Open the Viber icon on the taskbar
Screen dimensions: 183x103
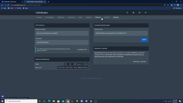pos(82,101)
